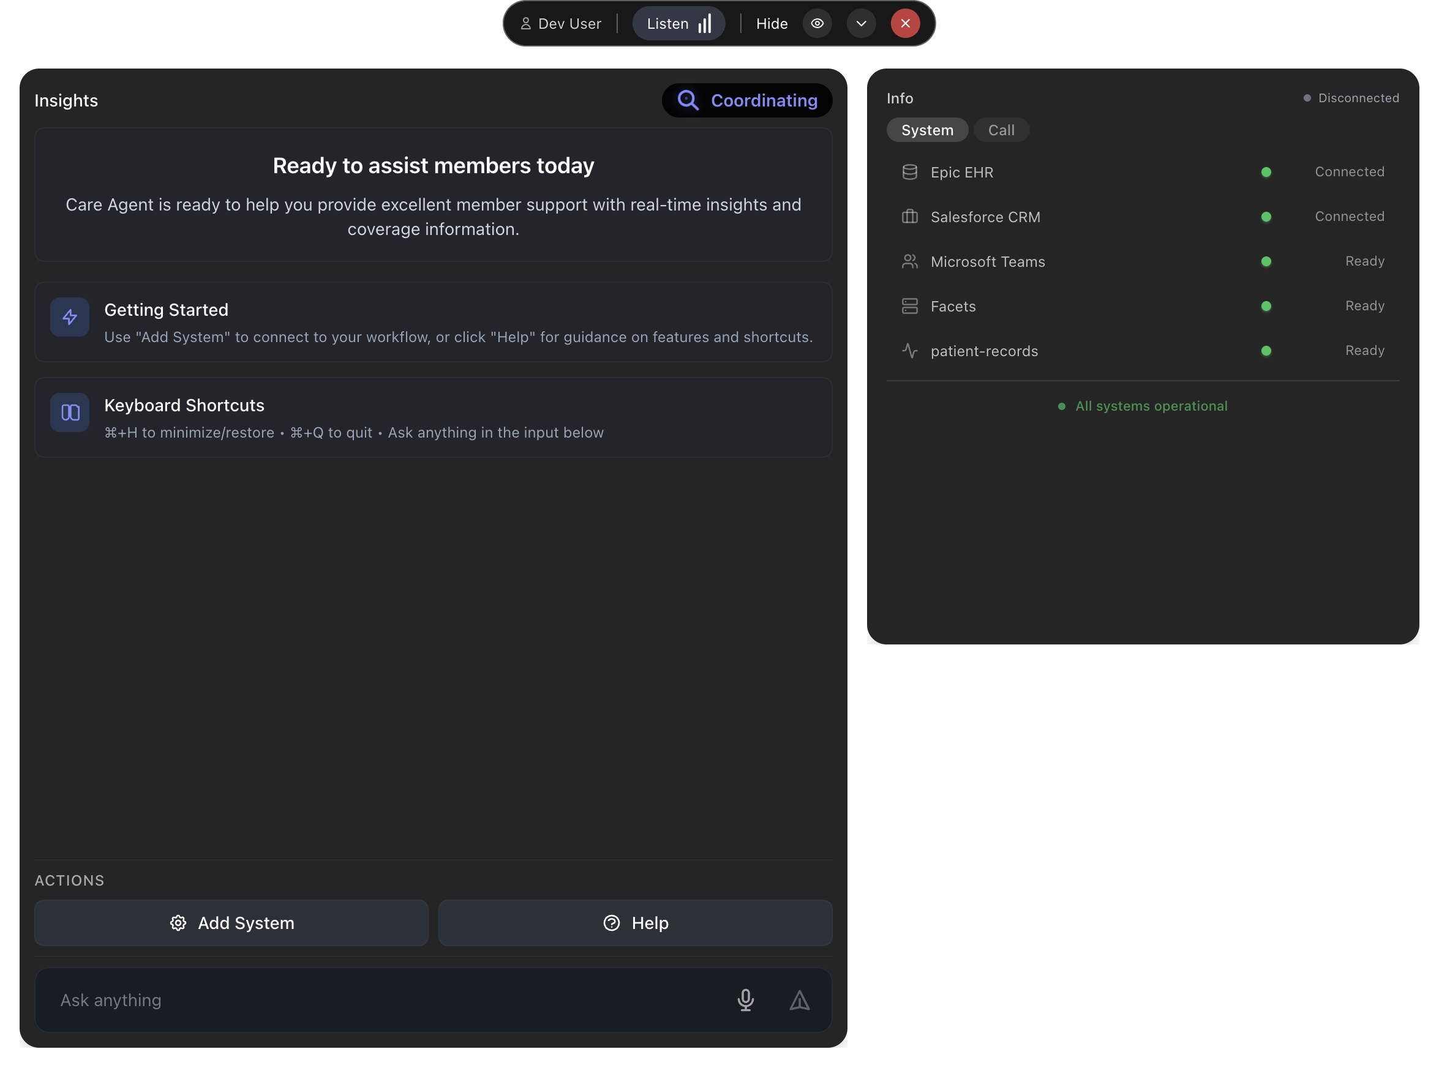Click the Keyboard Shortcuts book icon
The width and height of the screenshot is (1439, 1071).
70,412
